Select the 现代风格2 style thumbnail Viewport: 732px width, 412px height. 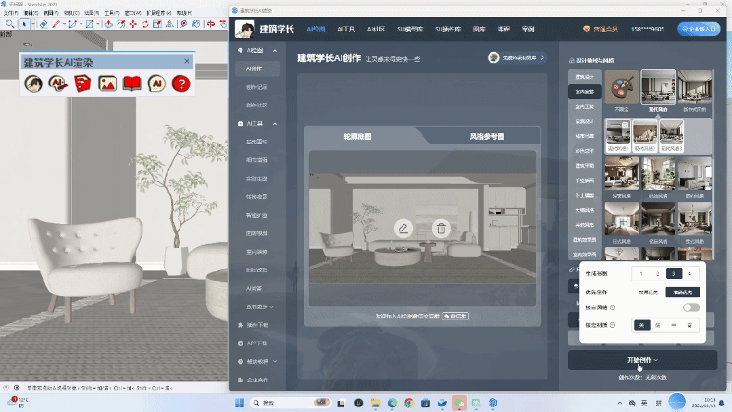(x=644, y=133)
